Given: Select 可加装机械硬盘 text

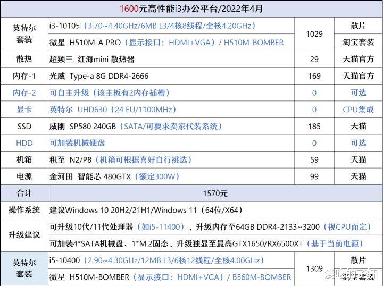Looking at the screenshot, I should click(x=77, y=143).
